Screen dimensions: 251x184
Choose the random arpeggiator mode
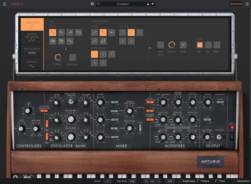[x=94, y=41]
